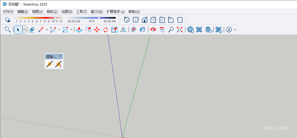Switch to Iso view
Viewport: 297px width, 138px height.
coord(127,20)
